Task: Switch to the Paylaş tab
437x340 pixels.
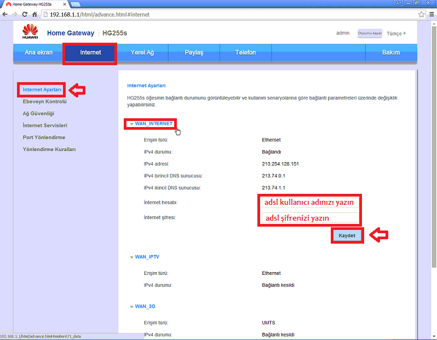Action: (x=194, y=53)
